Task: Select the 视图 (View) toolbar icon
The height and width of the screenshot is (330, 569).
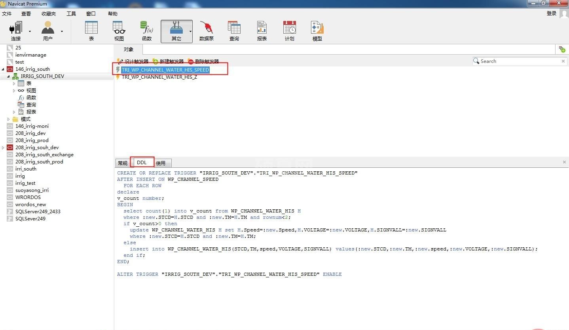Action: [119, 31]
